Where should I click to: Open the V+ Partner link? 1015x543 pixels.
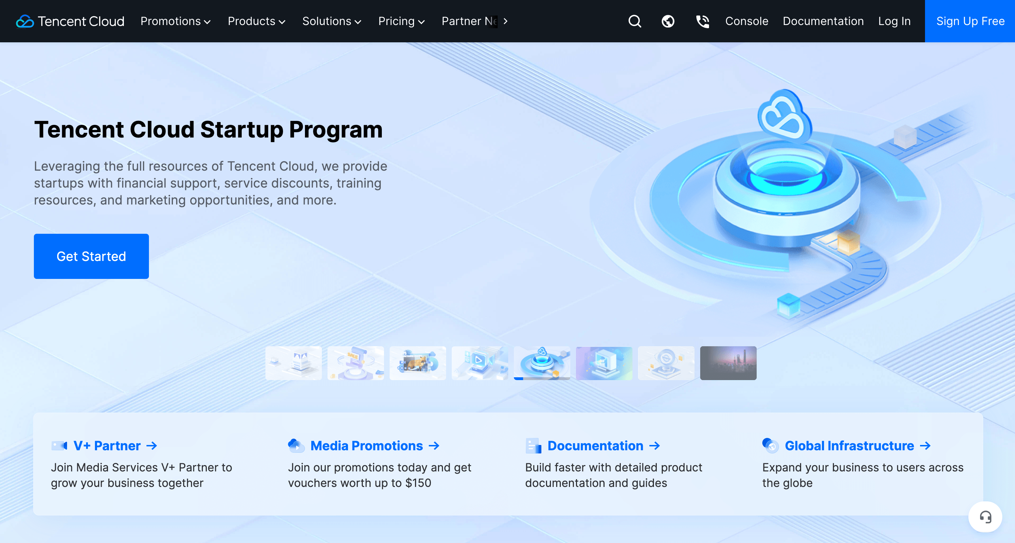pos(107,446)
